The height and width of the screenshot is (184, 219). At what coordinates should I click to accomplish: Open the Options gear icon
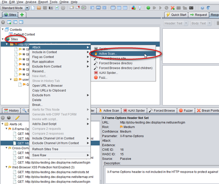[x=63, y=8]
